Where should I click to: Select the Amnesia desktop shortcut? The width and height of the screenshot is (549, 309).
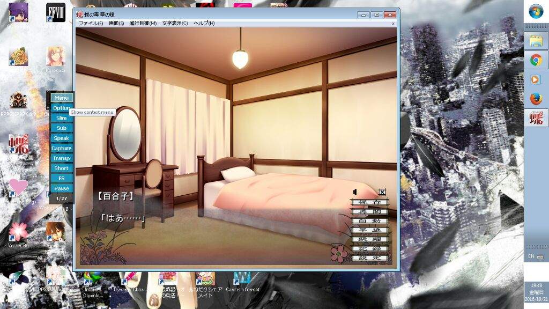tap(56, 238)
